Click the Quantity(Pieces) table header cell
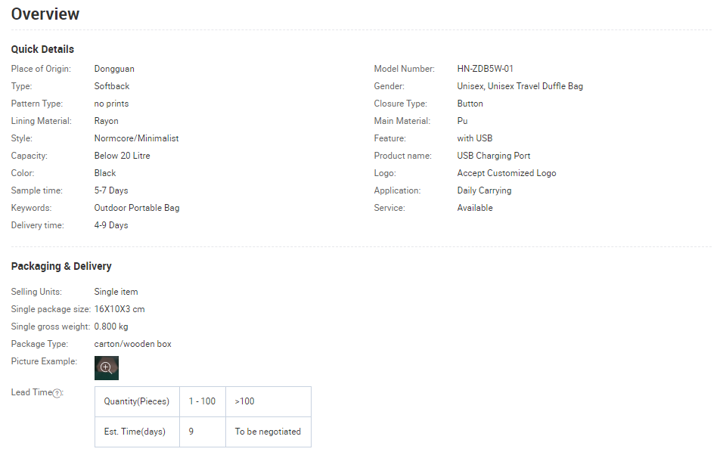 tap(137, 401)
